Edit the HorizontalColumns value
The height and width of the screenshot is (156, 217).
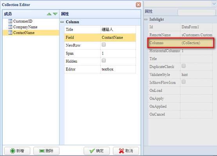[x=196, y=51]
